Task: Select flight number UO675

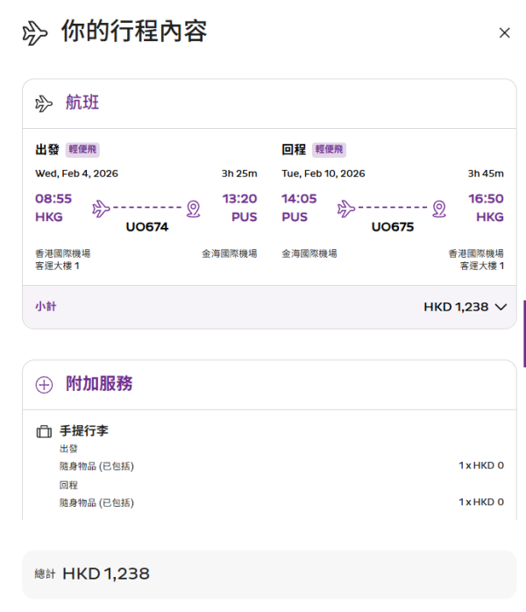Action: 393,227
